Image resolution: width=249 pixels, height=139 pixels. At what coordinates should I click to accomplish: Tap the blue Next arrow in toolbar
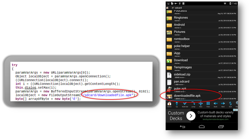coord(223,104)
